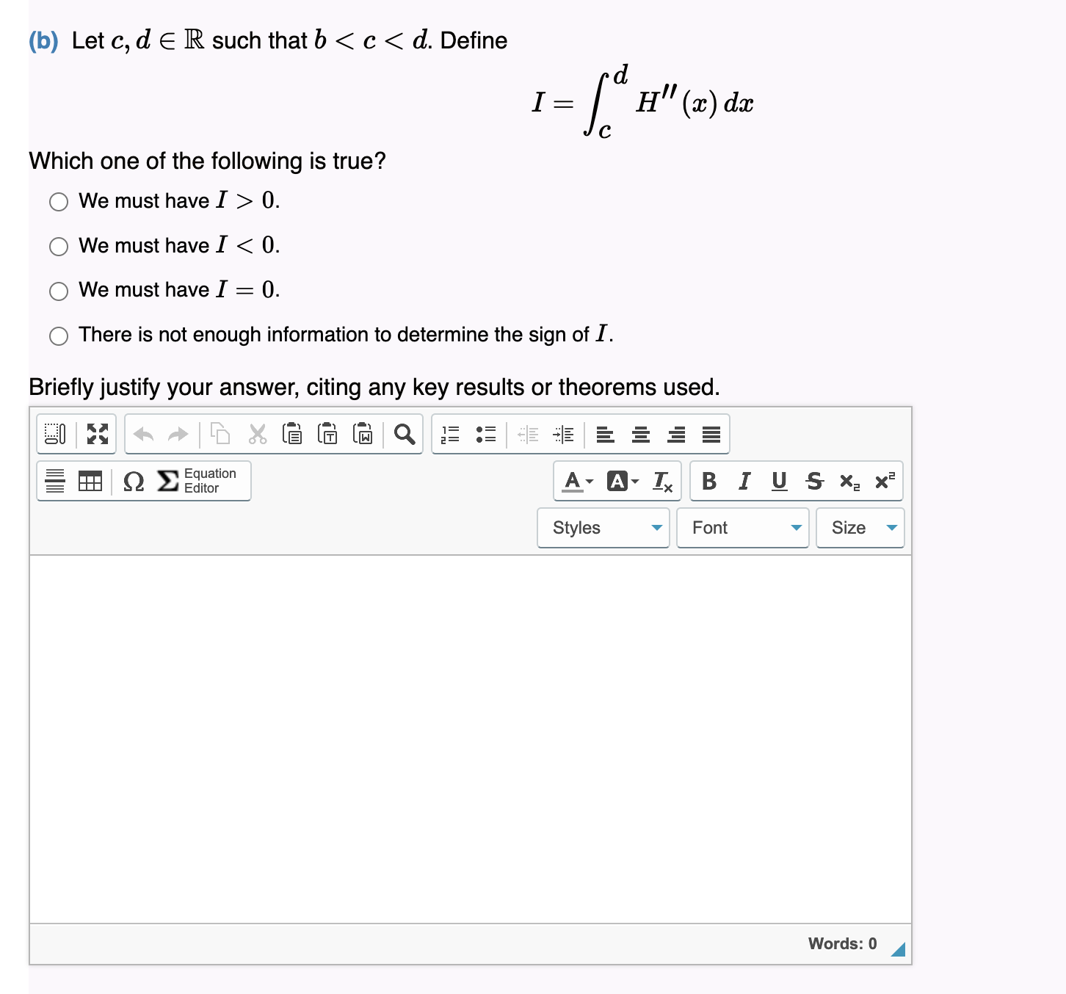The image size is (1066, 994).
Task: Click Paste from Word icon
Action: (363, 434)
